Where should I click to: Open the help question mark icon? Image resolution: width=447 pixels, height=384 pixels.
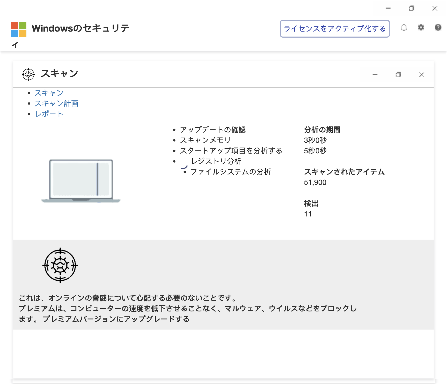pyautogui.click(x=438, y=28)
